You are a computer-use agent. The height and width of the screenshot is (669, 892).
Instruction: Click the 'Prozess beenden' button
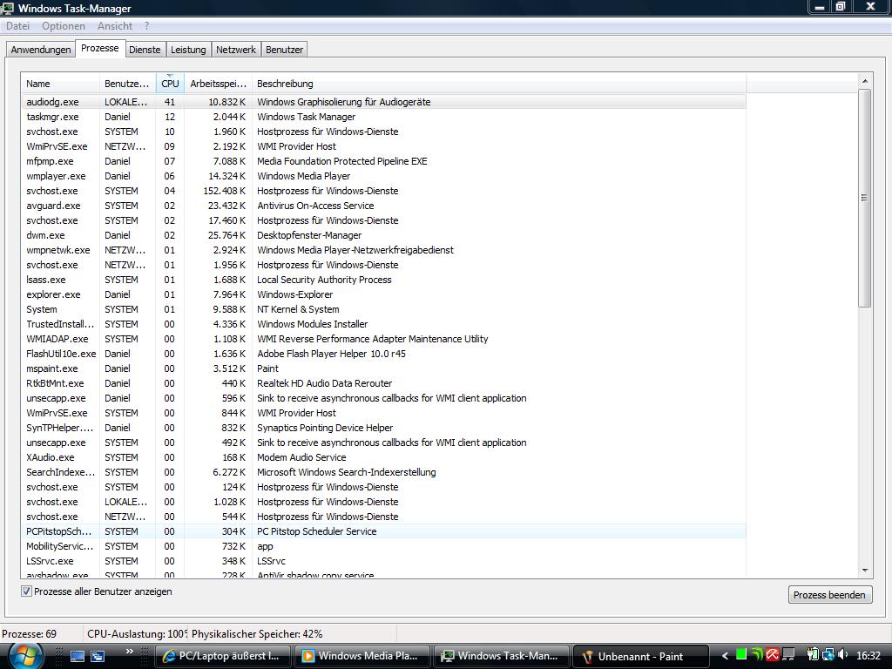[x=829, y=595]
